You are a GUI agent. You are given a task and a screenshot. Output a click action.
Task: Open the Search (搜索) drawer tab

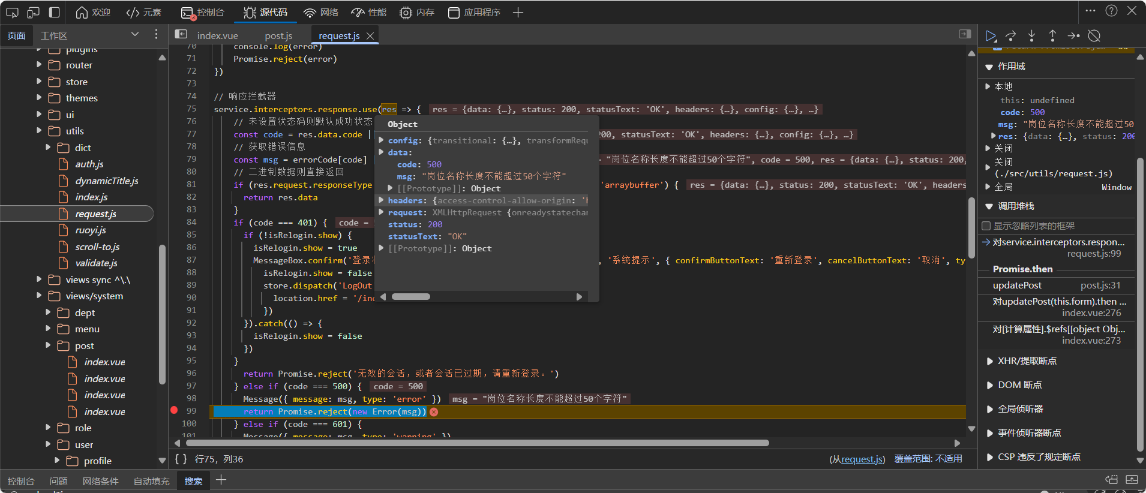193,481
